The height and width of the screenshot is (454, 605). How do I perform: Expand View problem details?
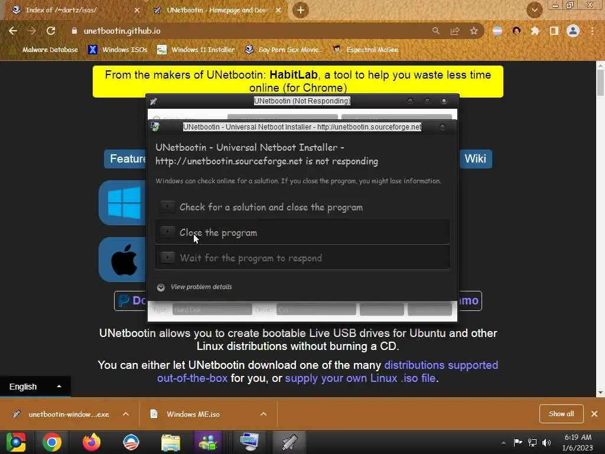pyautogui.click(x=194, y=287)
